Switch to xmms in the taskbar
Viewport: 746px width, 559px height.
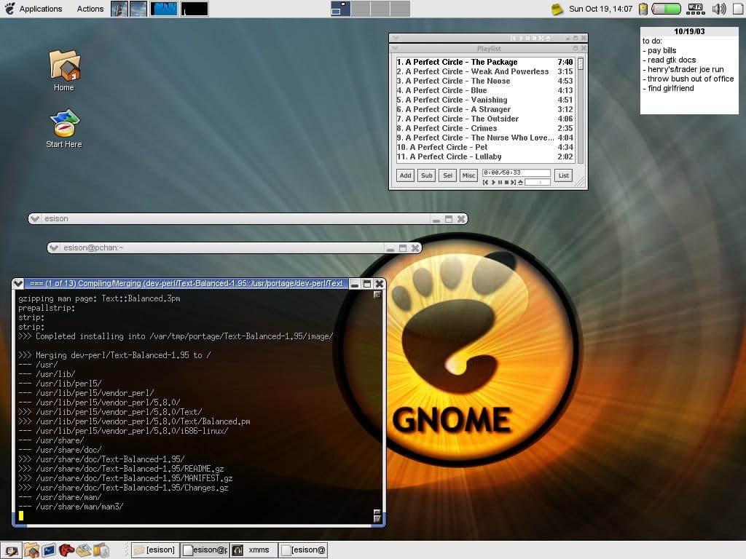(254, 550)
